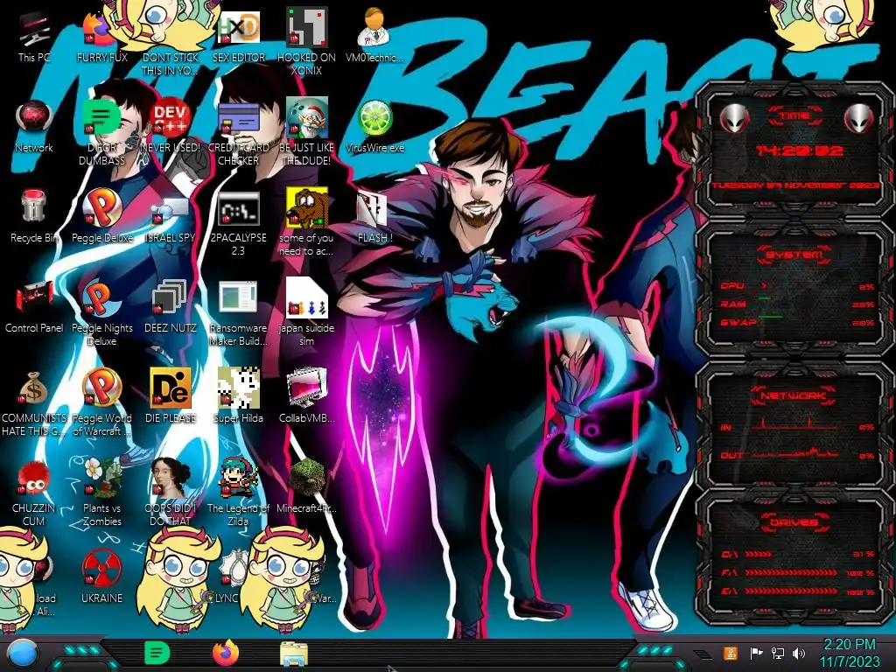Click the CPU usage row in the System gadget
The height and width of the screenshot is (672, 896).
coord(797,286)
